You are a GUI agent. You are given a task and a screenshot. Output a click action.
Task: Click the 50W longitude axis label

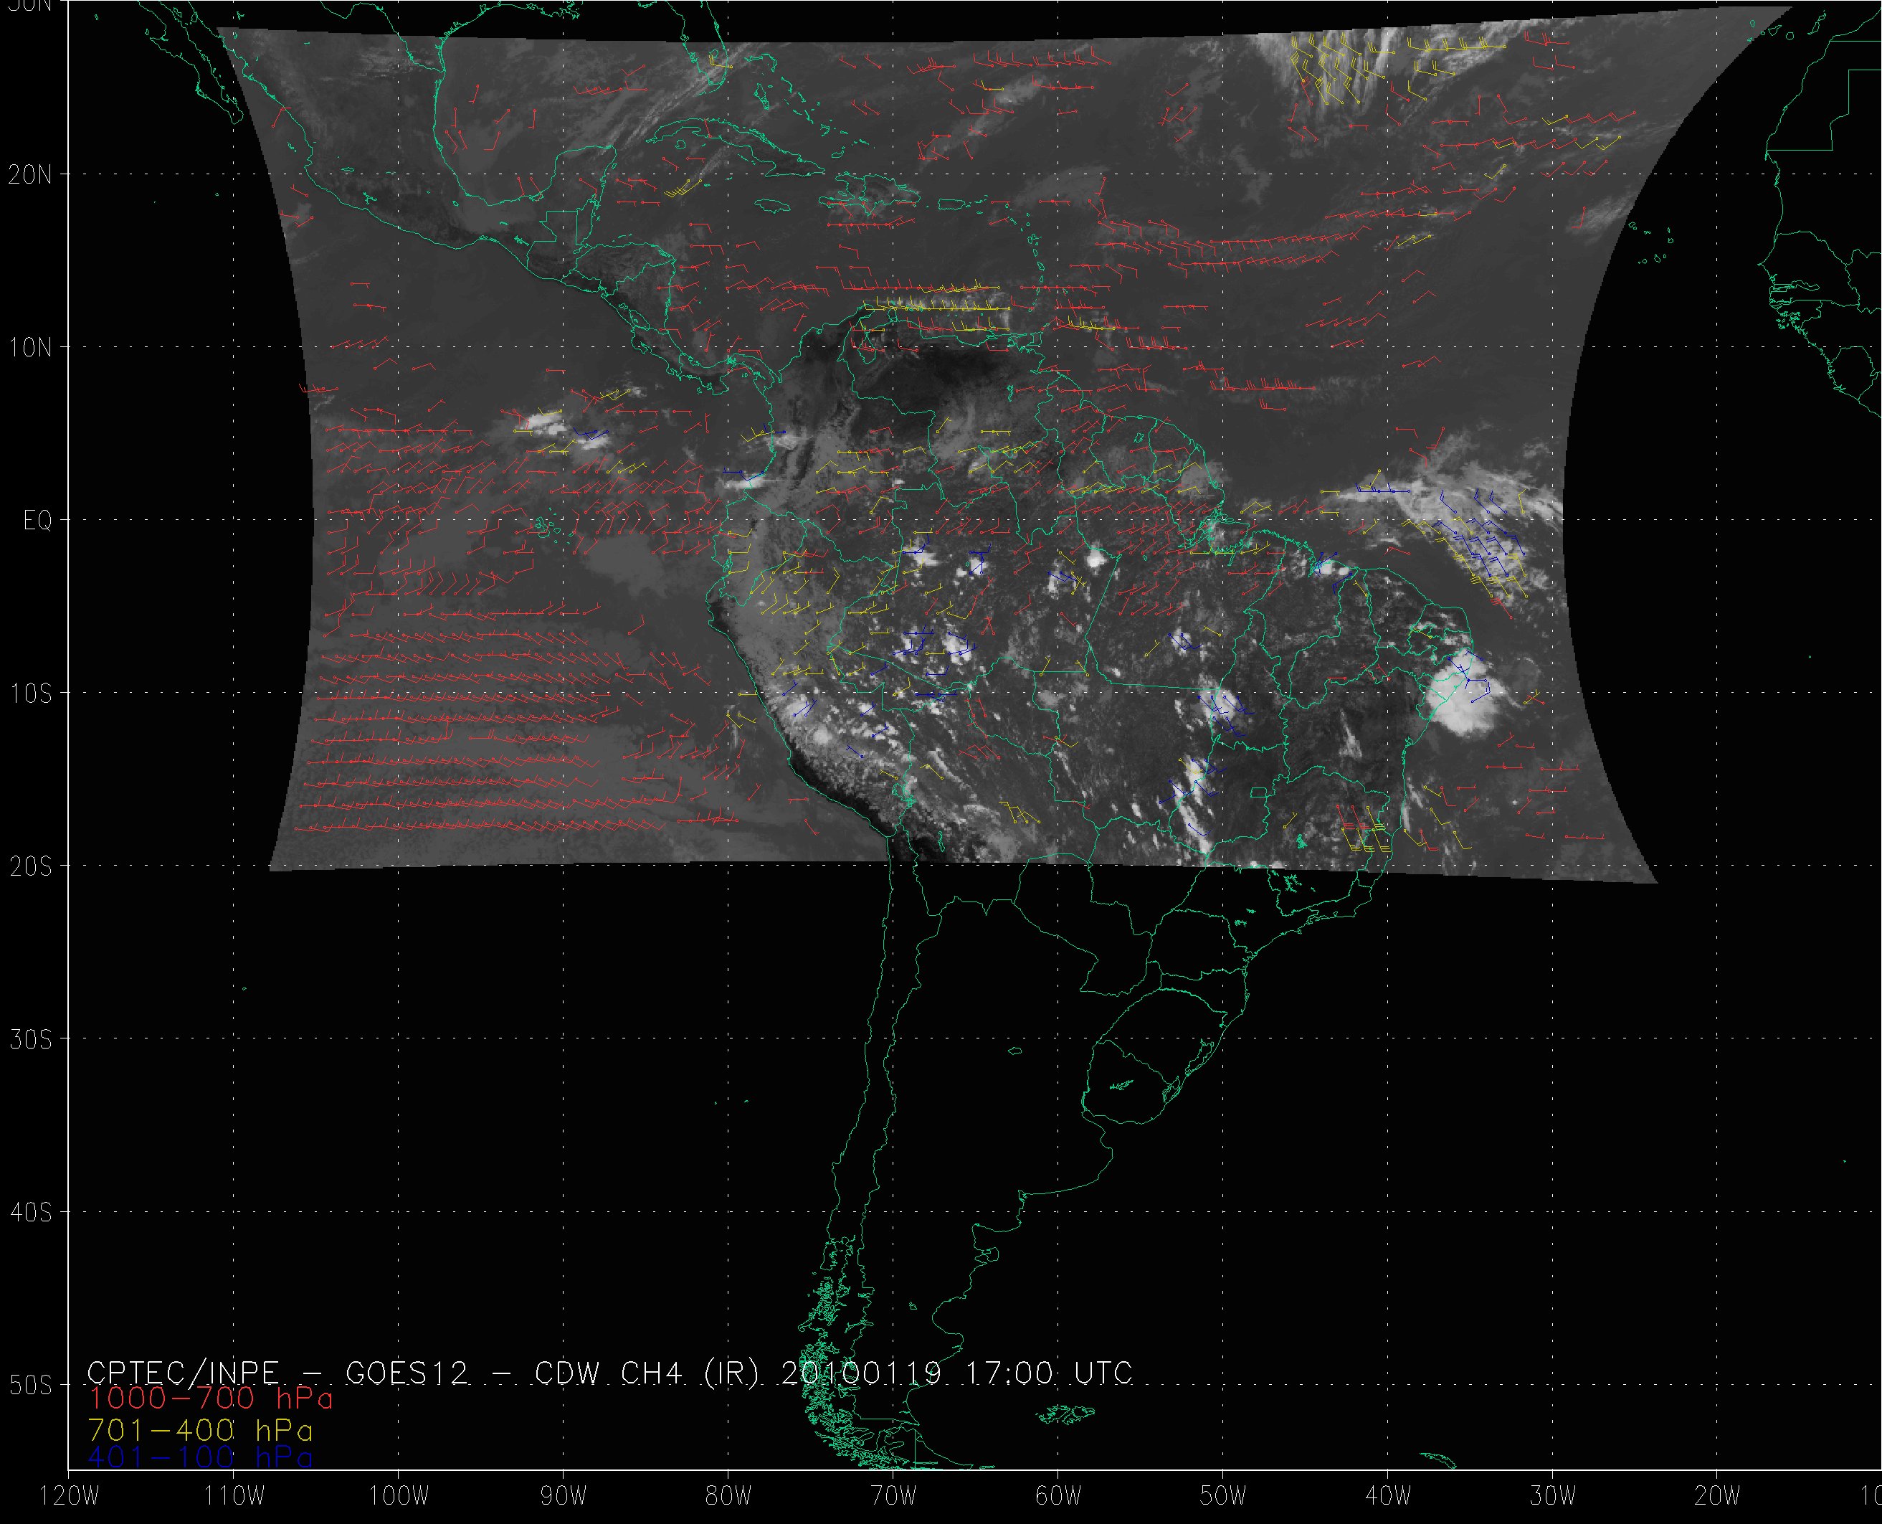1222,1497
